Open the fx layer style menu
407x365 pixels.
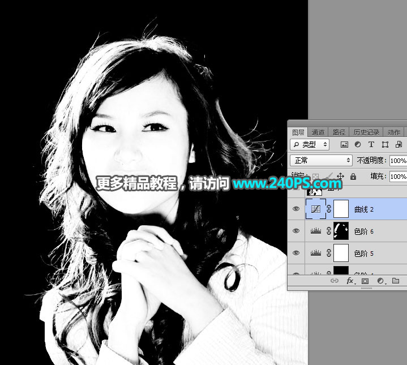point(350,281)
